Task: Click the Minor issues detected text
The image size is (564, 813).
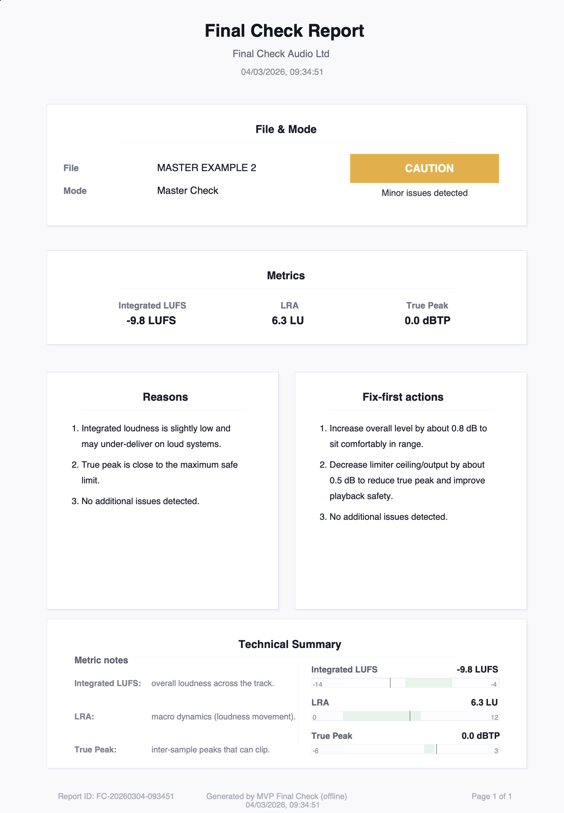Action: [x=424, y=193]
